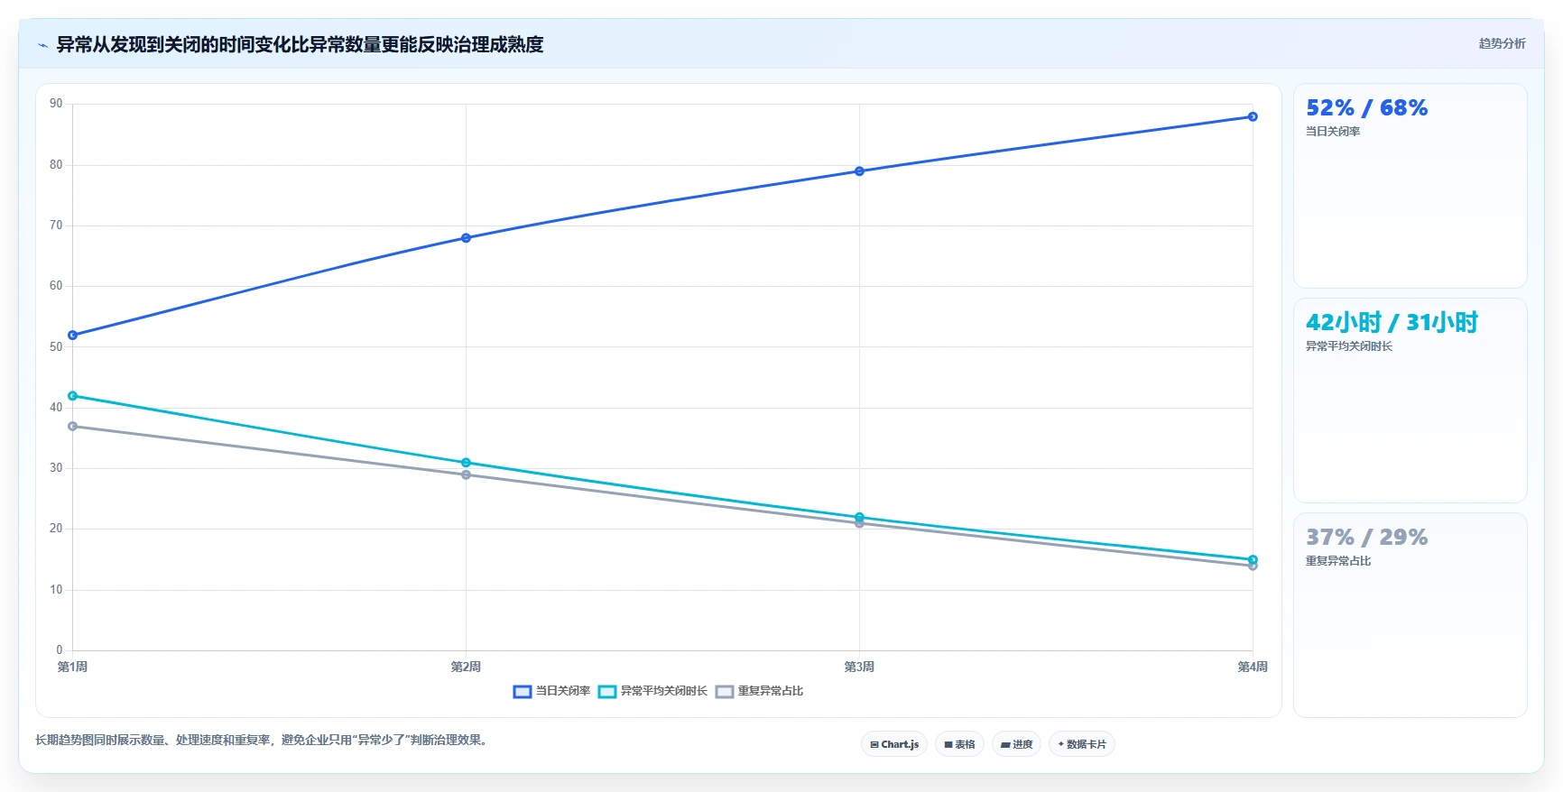Click the footnote text beginning 长期趋势图
Image resolution: width=1563 pixels, height=792 pixels.
pos(264,740)
